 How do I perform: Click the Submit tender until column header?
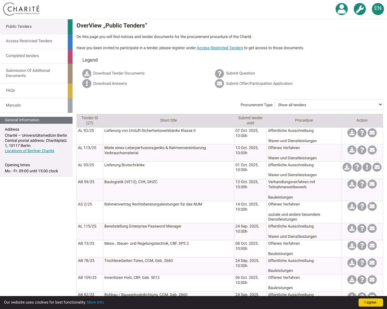250,120
